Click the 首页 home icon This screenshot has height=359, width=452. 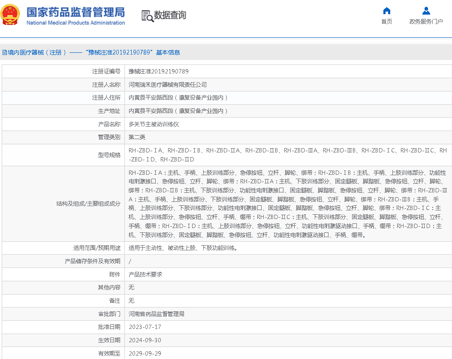coord(386,11)
